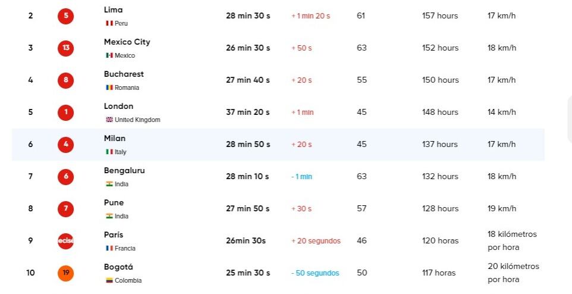The height and width of the screenshot is (294, 572).
Task: Click London's 37 min 20 s travel time
Action: click(x=248, y=112)
